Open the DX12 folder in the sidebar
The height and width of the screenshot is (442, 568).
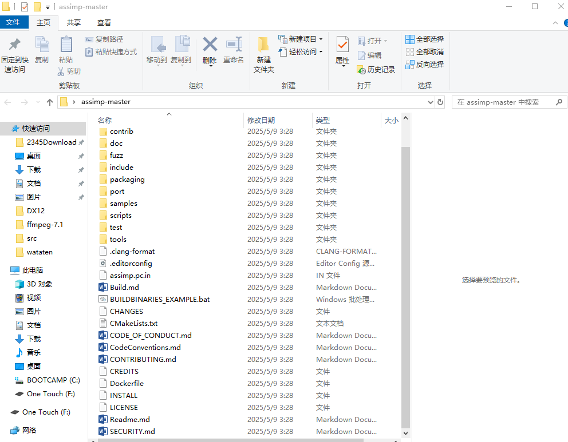35,211
